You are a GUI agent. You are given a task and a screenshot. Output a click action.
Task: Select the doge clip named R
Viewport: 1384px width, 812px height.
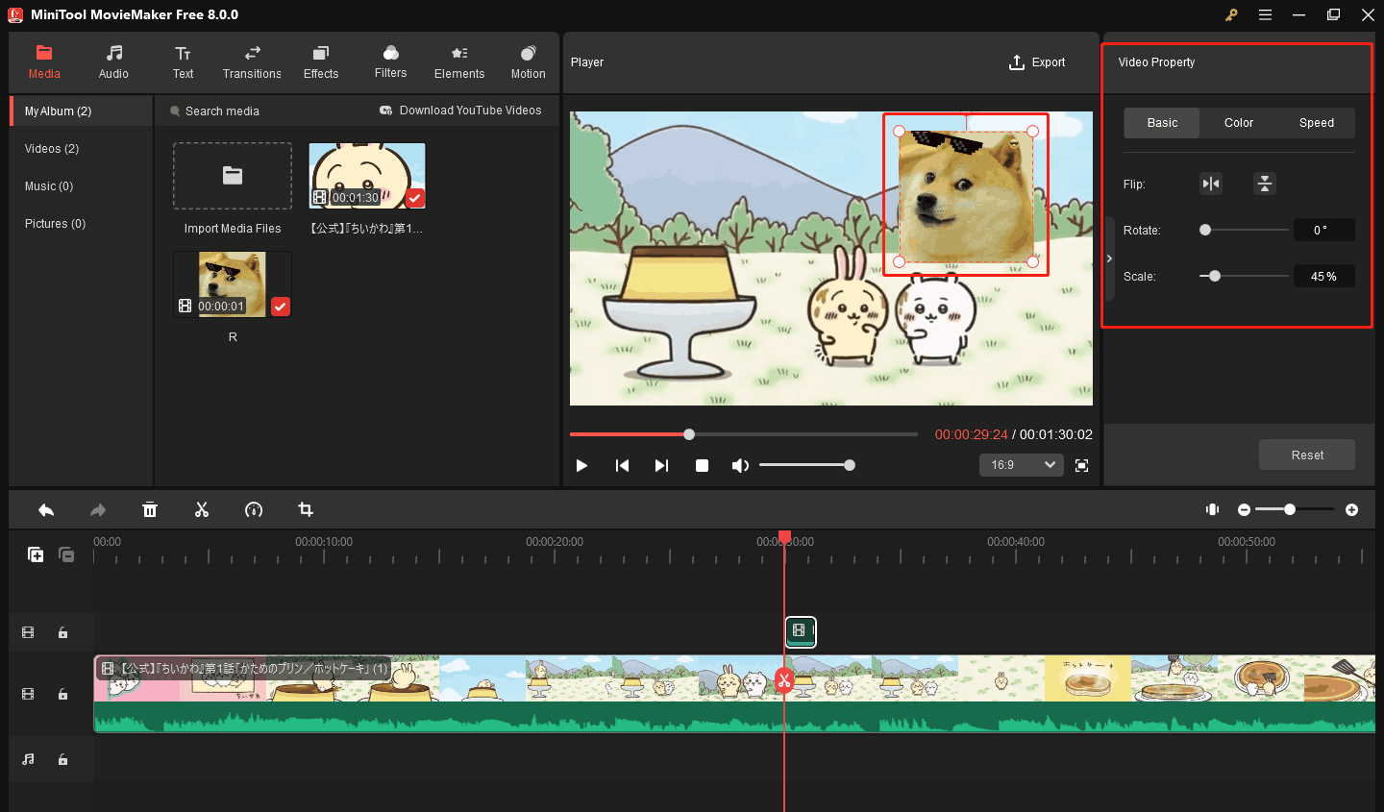pos(233,284)
